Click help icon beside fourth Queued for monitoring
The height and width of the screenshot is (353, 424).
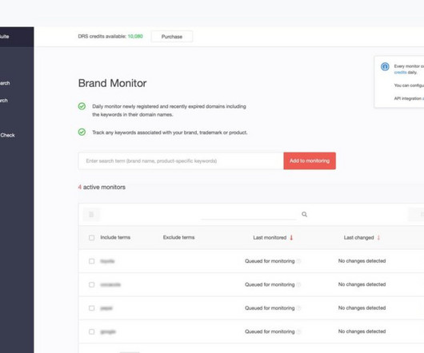(298, 331)
